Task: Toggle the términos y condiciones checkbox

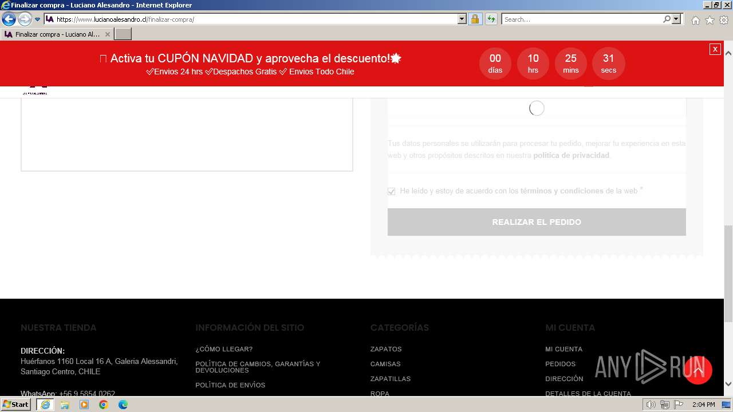Action: coord(392,191)
